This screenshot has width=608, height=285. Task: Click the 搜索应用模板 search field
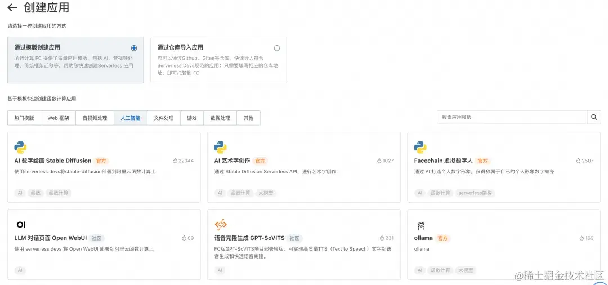pos(512,117)
